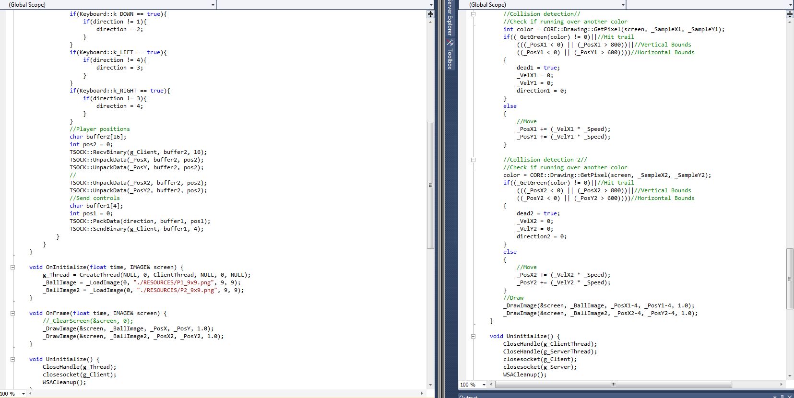Click the "direction2 = 0;" line
This screenshot has width=794, height=398.
point(542,236)
